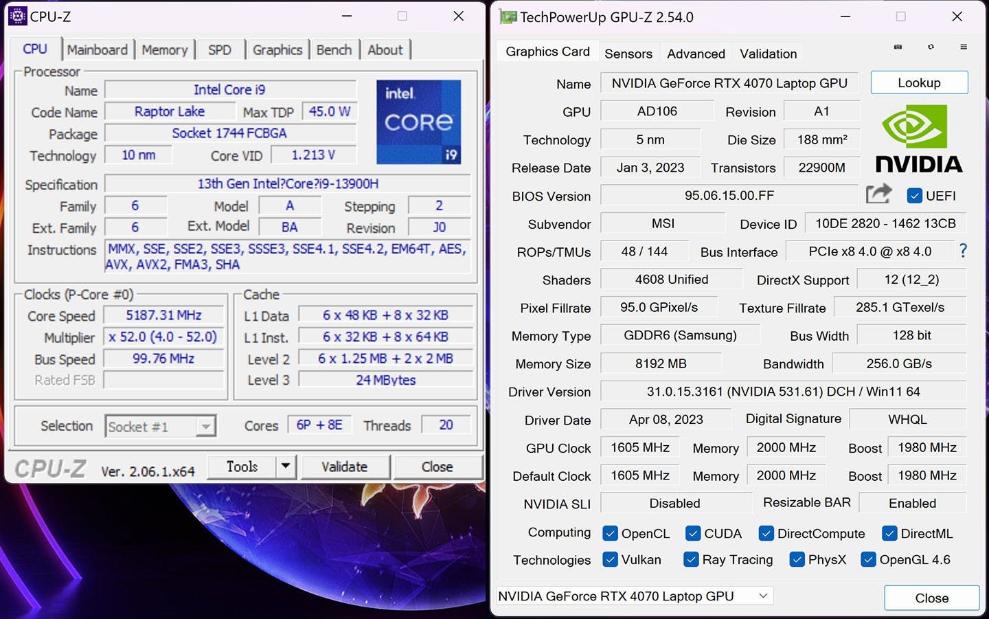Click the Validate button in CPU-Z

pyautogui.click(x=345, y=466)
